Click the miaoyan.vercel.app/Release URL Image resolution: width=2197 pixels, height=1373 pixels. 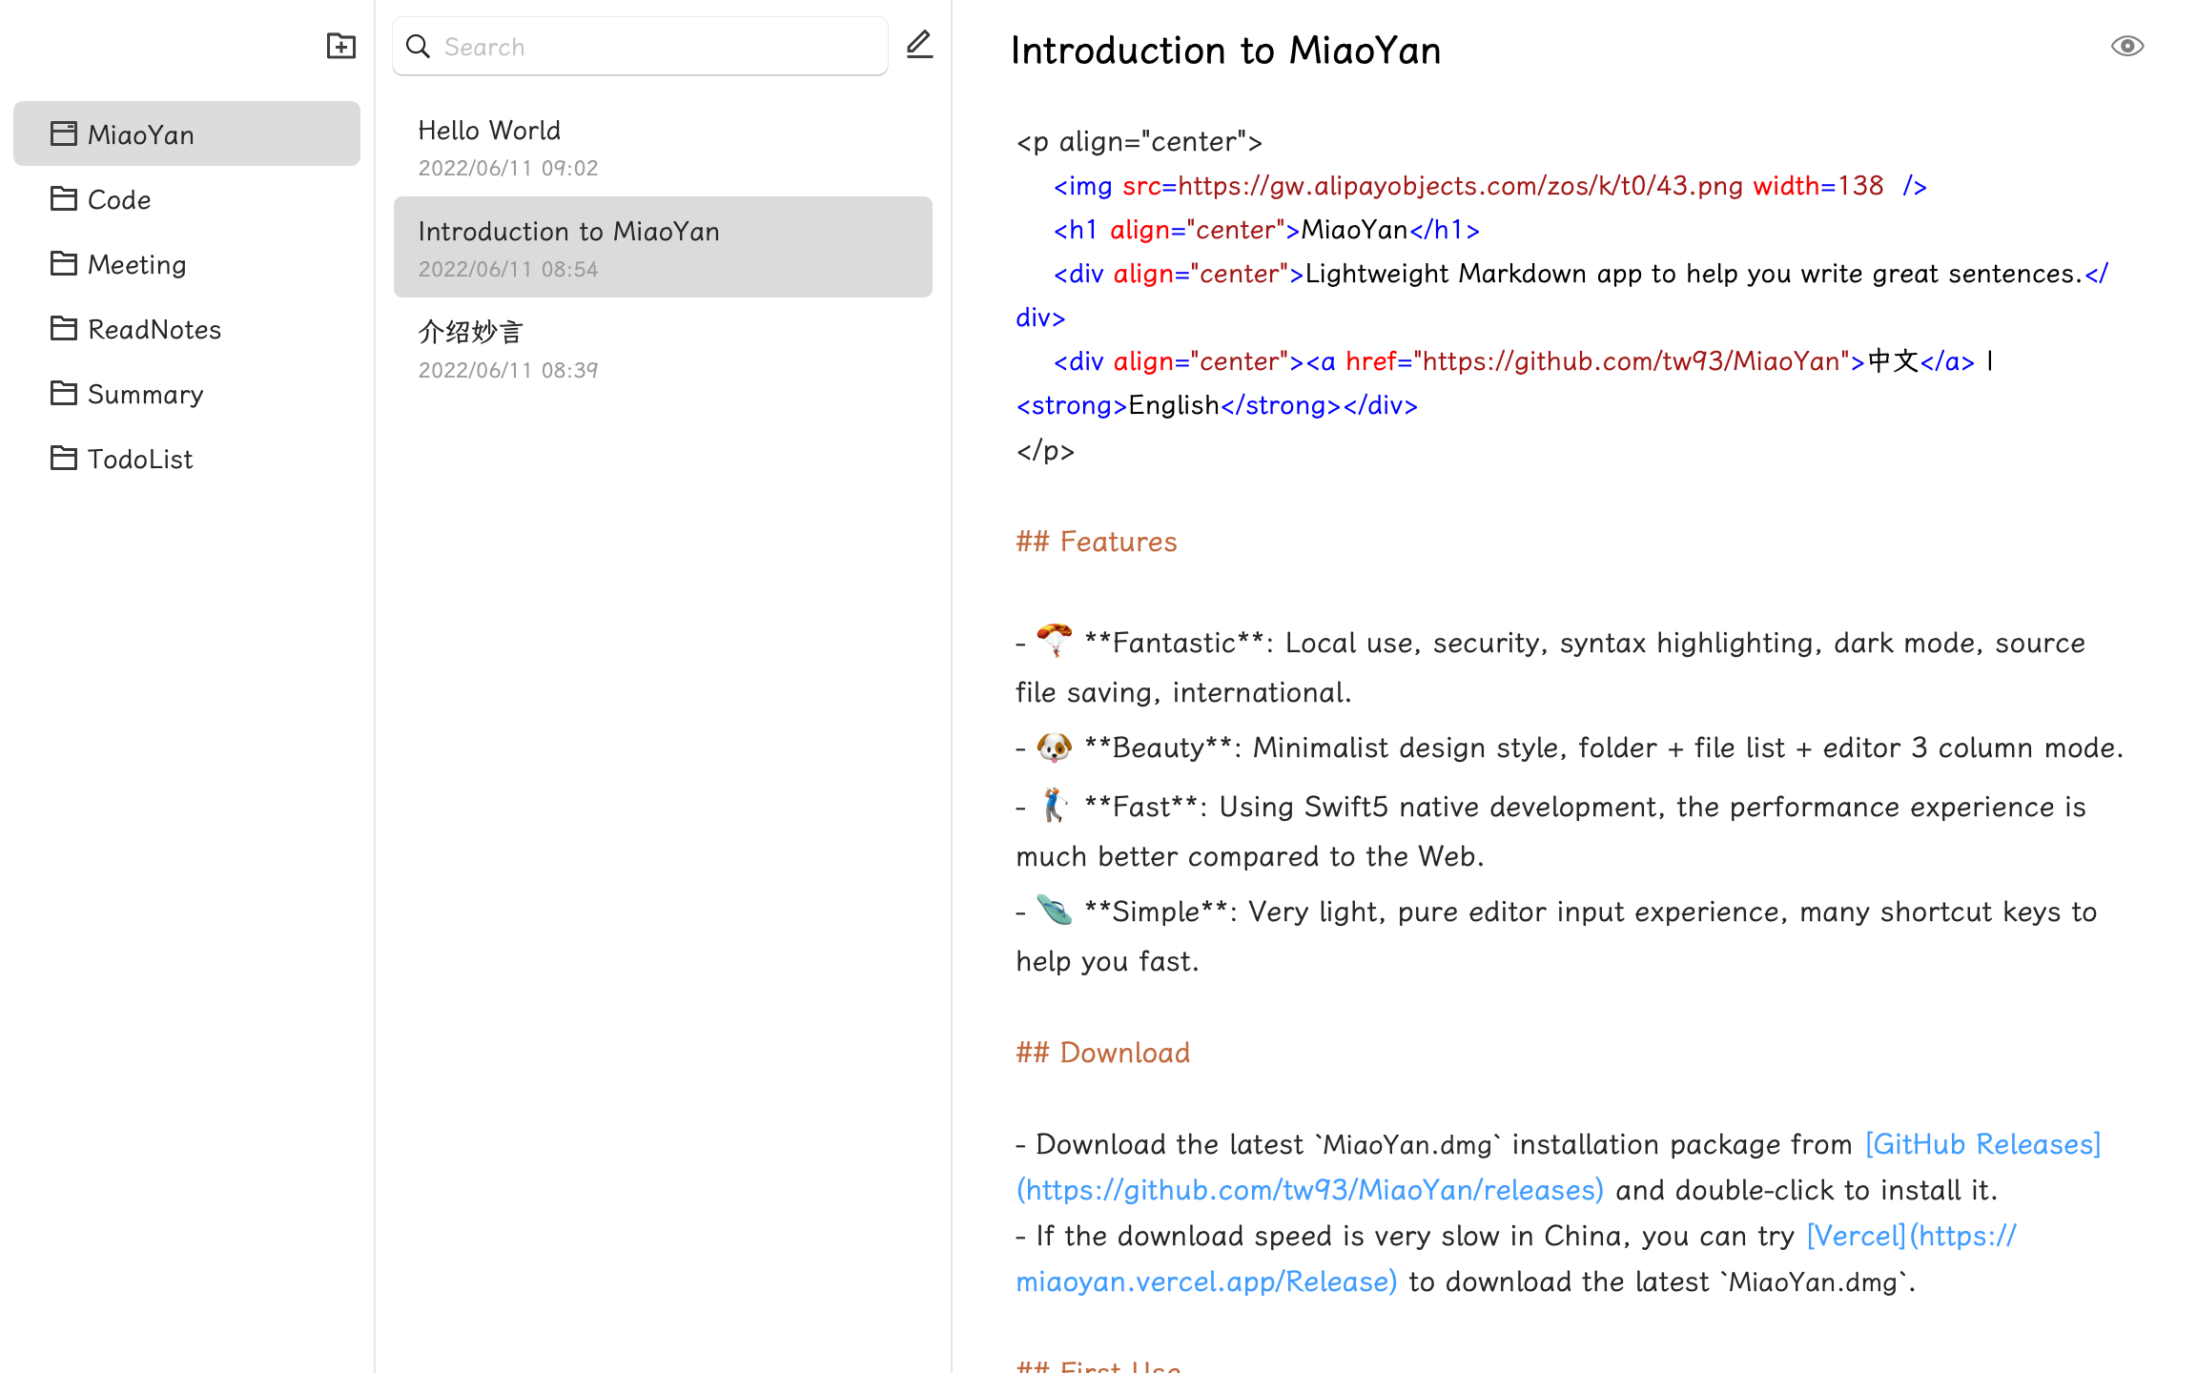[x=1206, y=1281]
